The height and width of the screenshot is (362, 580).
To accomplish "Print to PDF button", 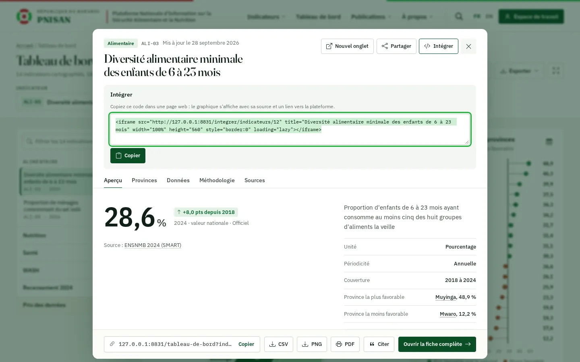I will (345, 344).
